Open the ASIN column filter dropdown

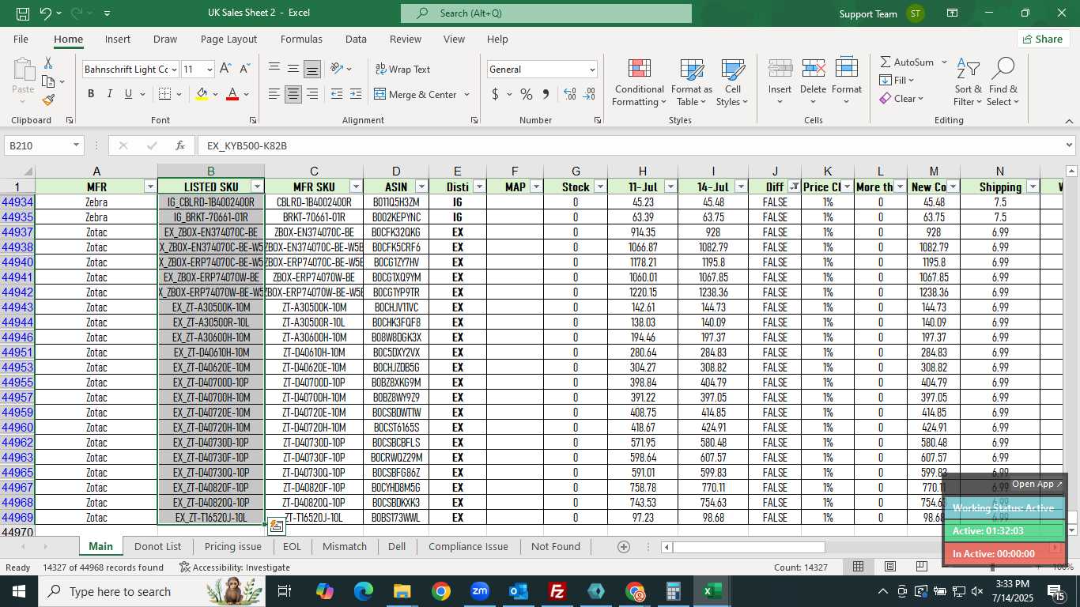tap(421, 187)
